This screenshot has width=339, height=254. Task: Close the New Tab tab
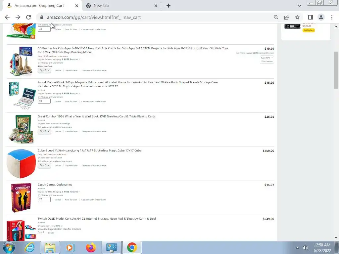point(156,6)
